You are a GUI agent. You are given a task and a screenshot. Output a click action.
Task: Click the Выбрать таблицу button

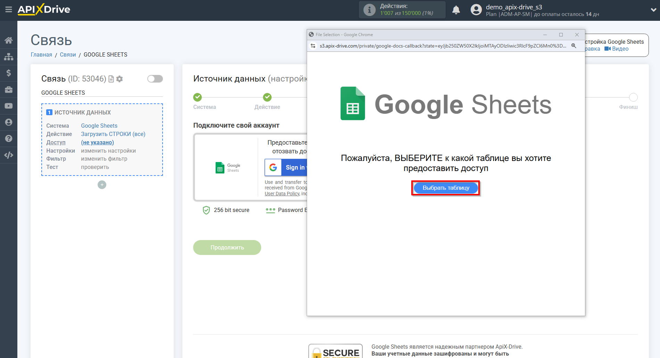445,188
